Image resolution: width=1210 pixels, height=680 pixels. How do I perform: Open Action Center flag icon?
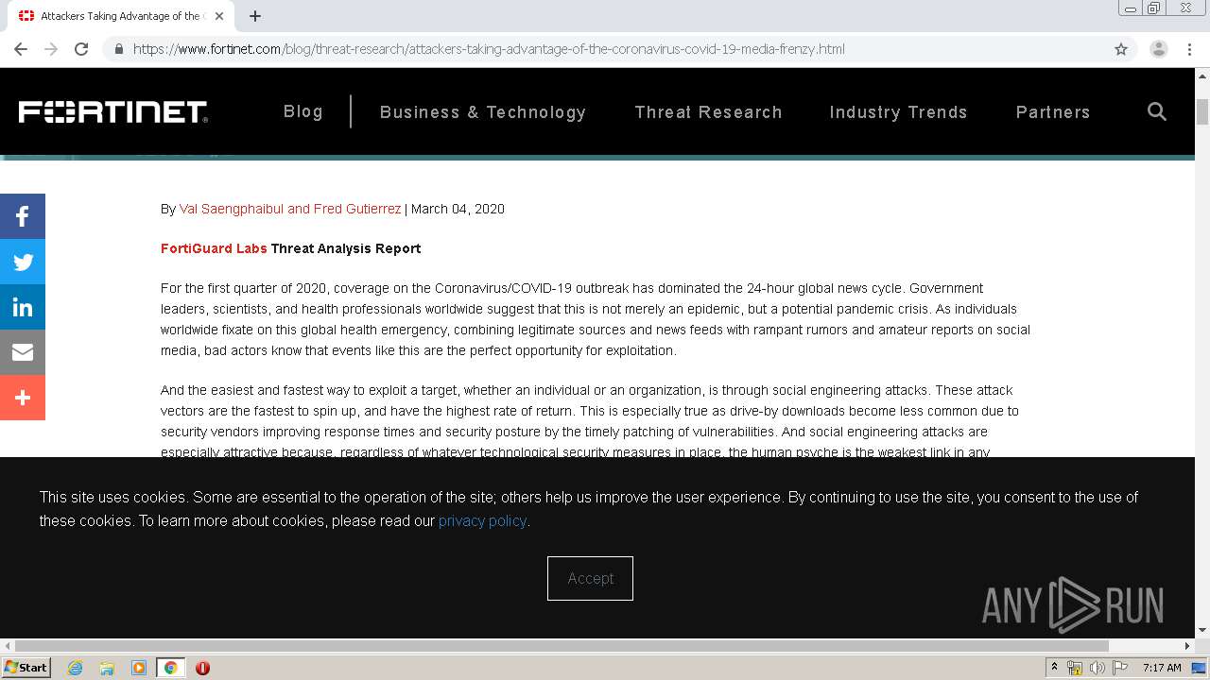pos(1120,668)
